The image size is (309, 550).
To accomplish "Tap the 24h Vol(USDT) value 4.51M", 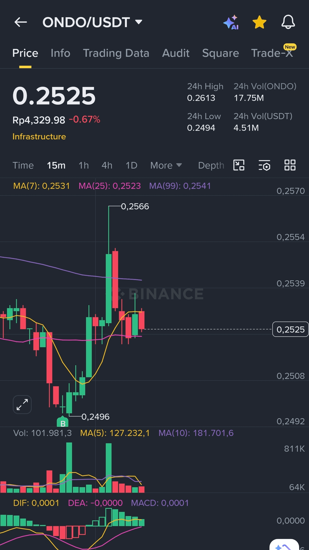I will [246, 128].
